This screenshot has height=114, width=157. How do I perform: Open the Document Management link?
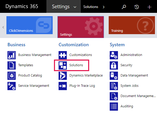click(138, 96)
